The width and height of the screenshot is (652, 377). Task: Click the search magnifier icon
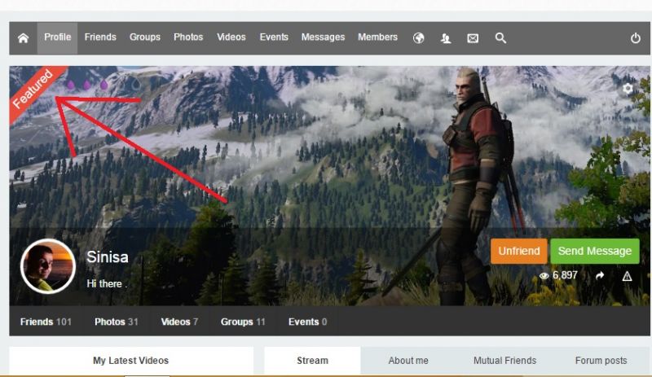[500, 38]
